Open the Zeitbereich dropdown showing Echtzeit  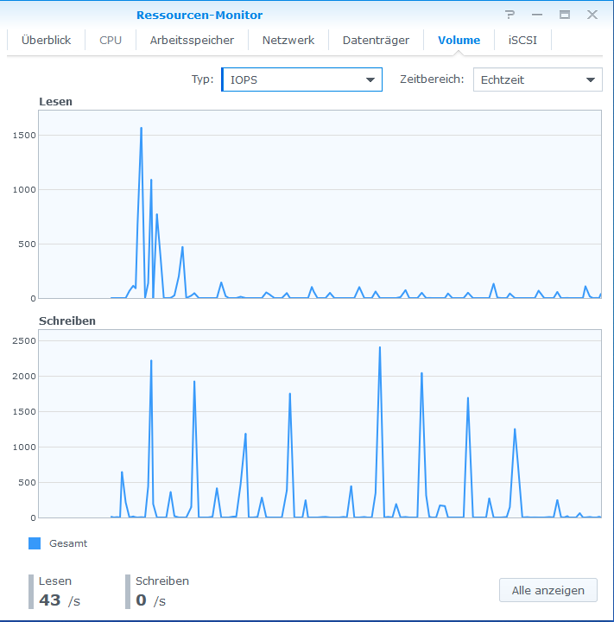pyautogui.click(x=537, y=79)
